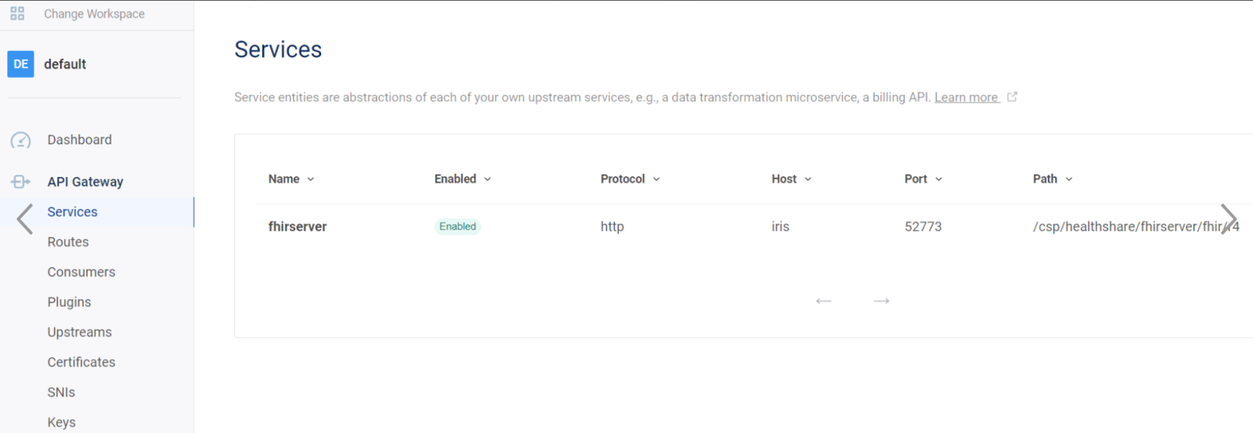Click the external link icon beside Learn more
The image size is (1253, 433).
click(1012, 97)
